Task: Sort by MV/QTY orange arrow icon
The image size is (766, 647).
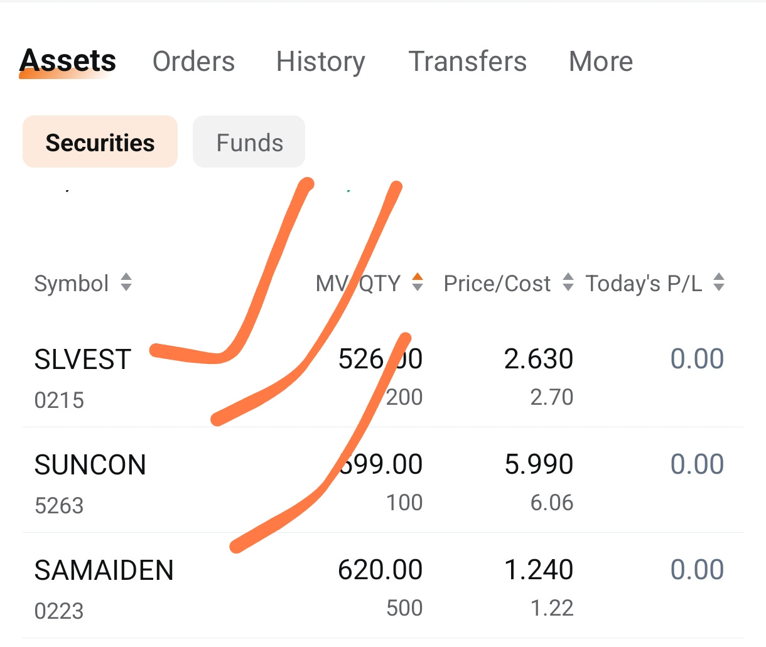Action: click(x=418, y=282)
